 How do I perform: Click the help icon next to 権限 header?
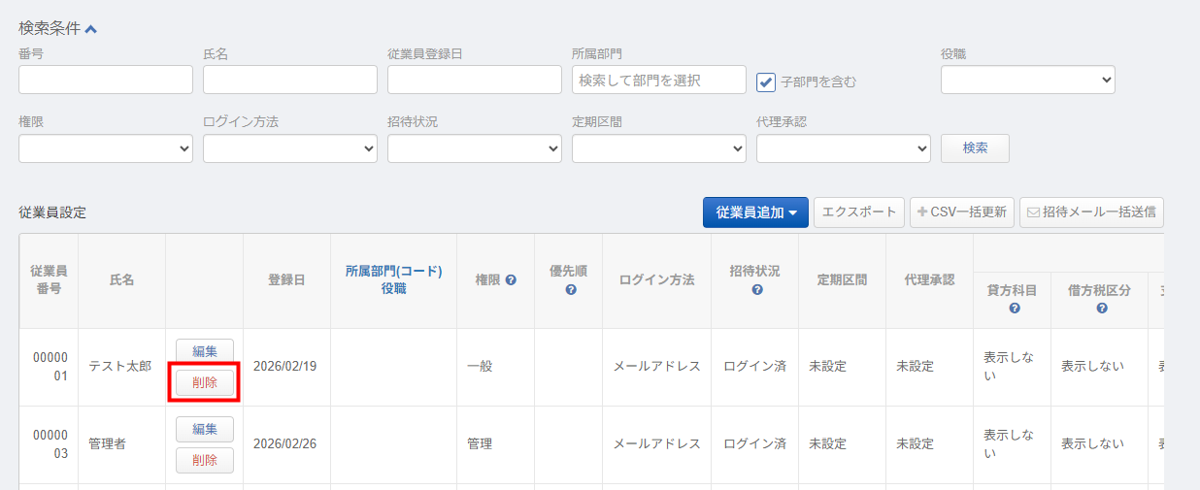click(x=511, y=280)
